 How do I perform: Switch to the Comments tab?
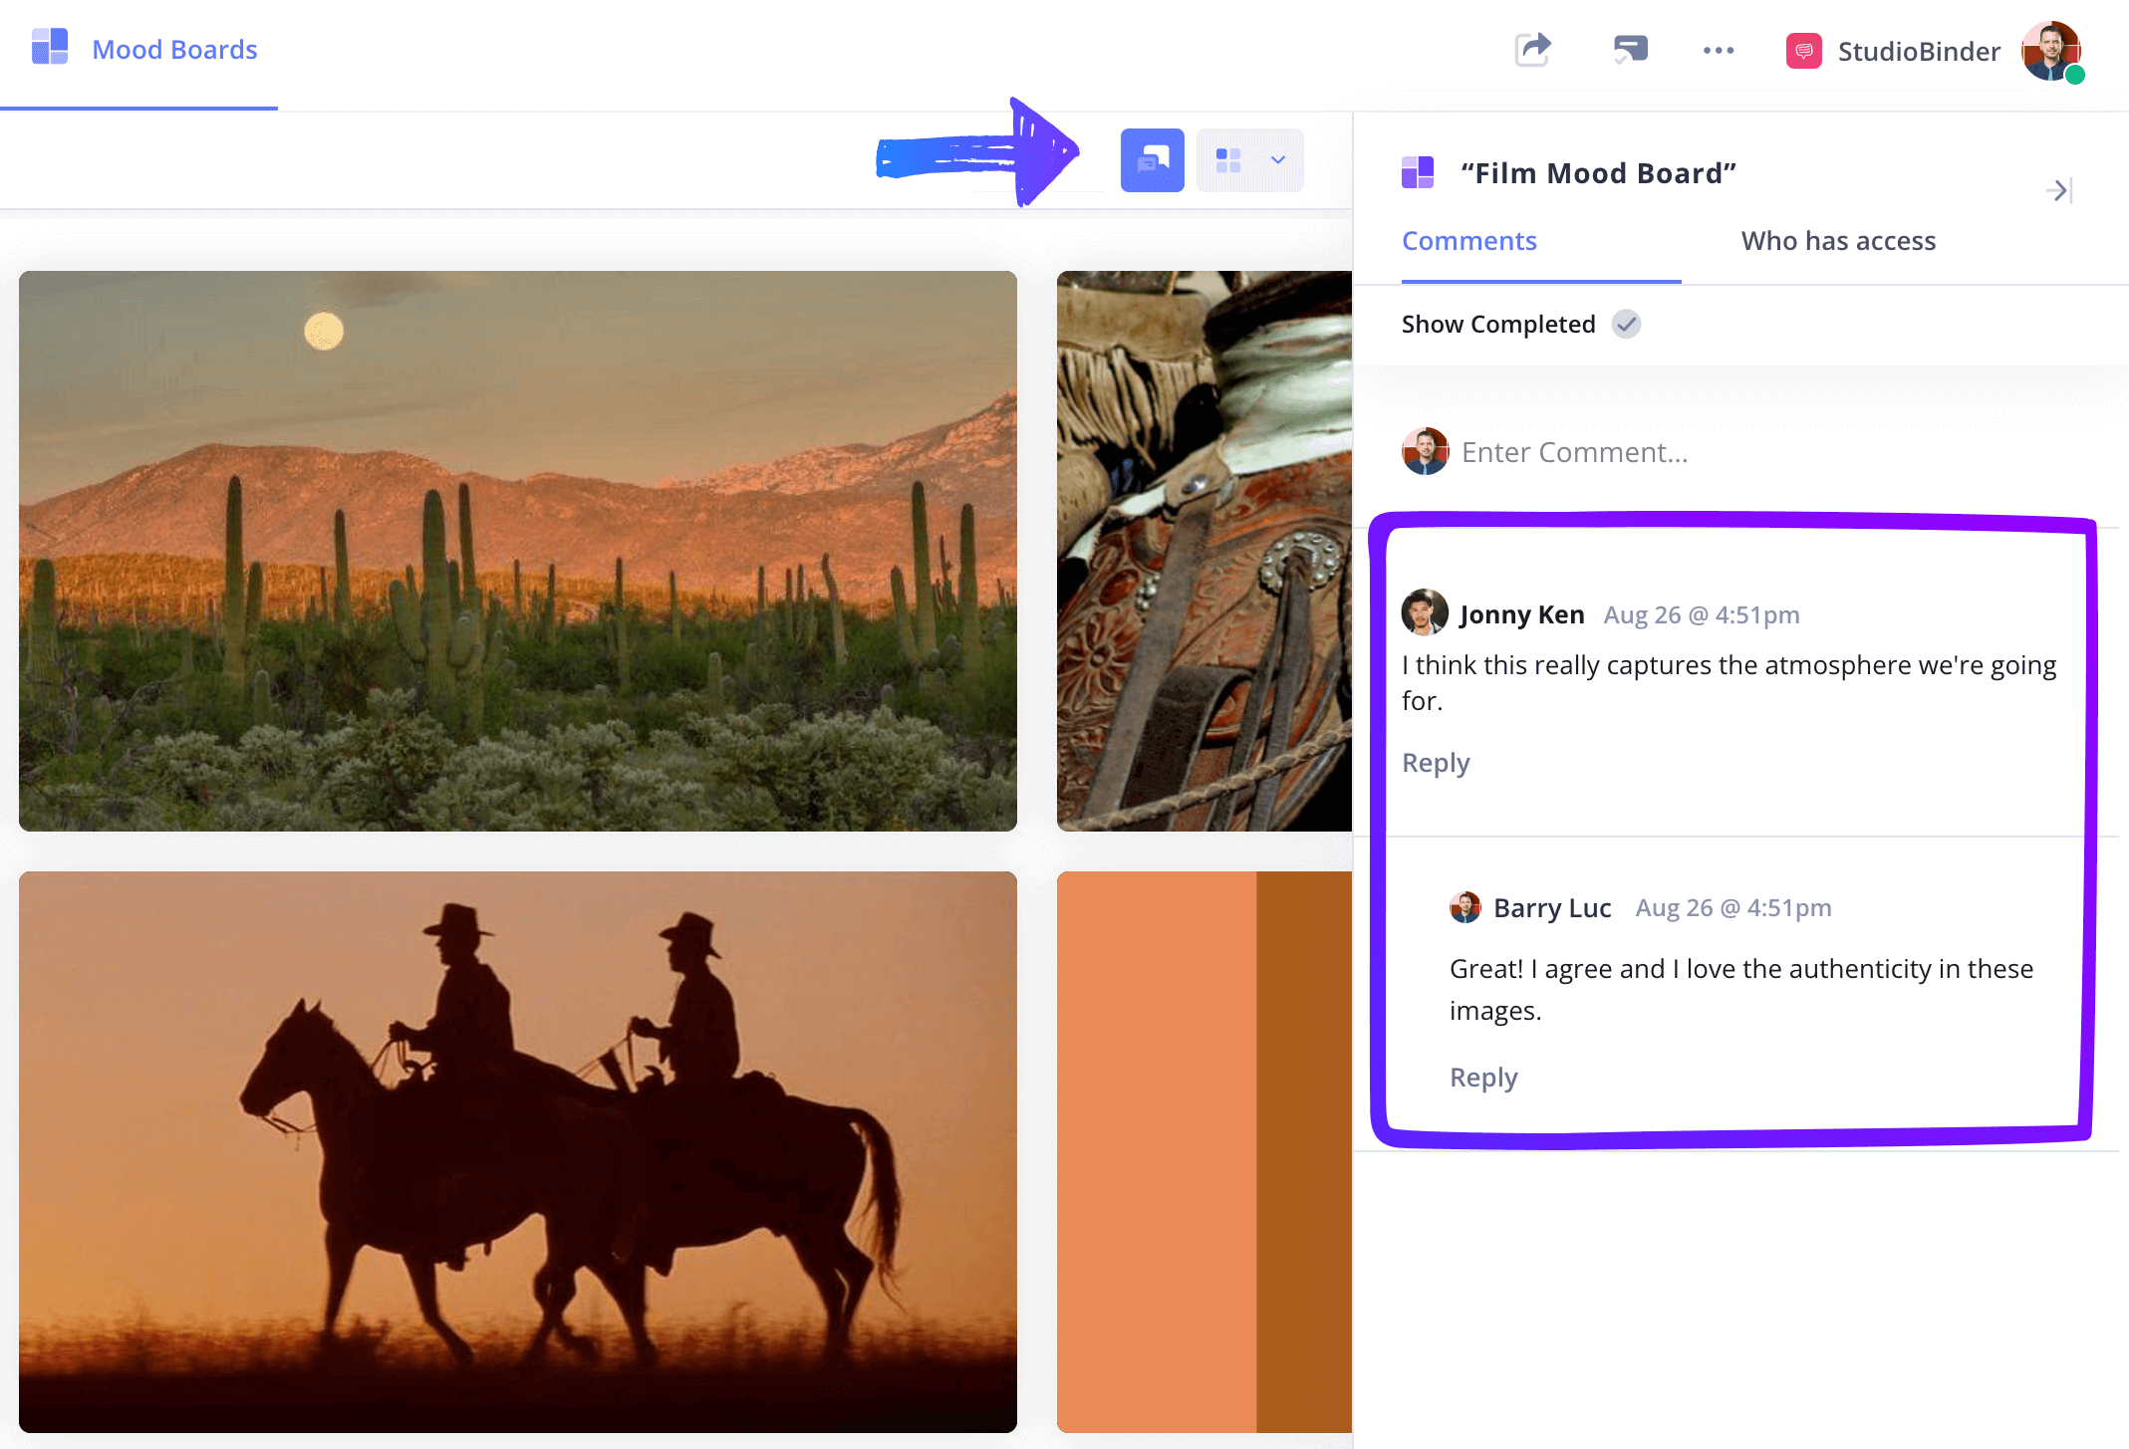click(x=1467, y=239)
